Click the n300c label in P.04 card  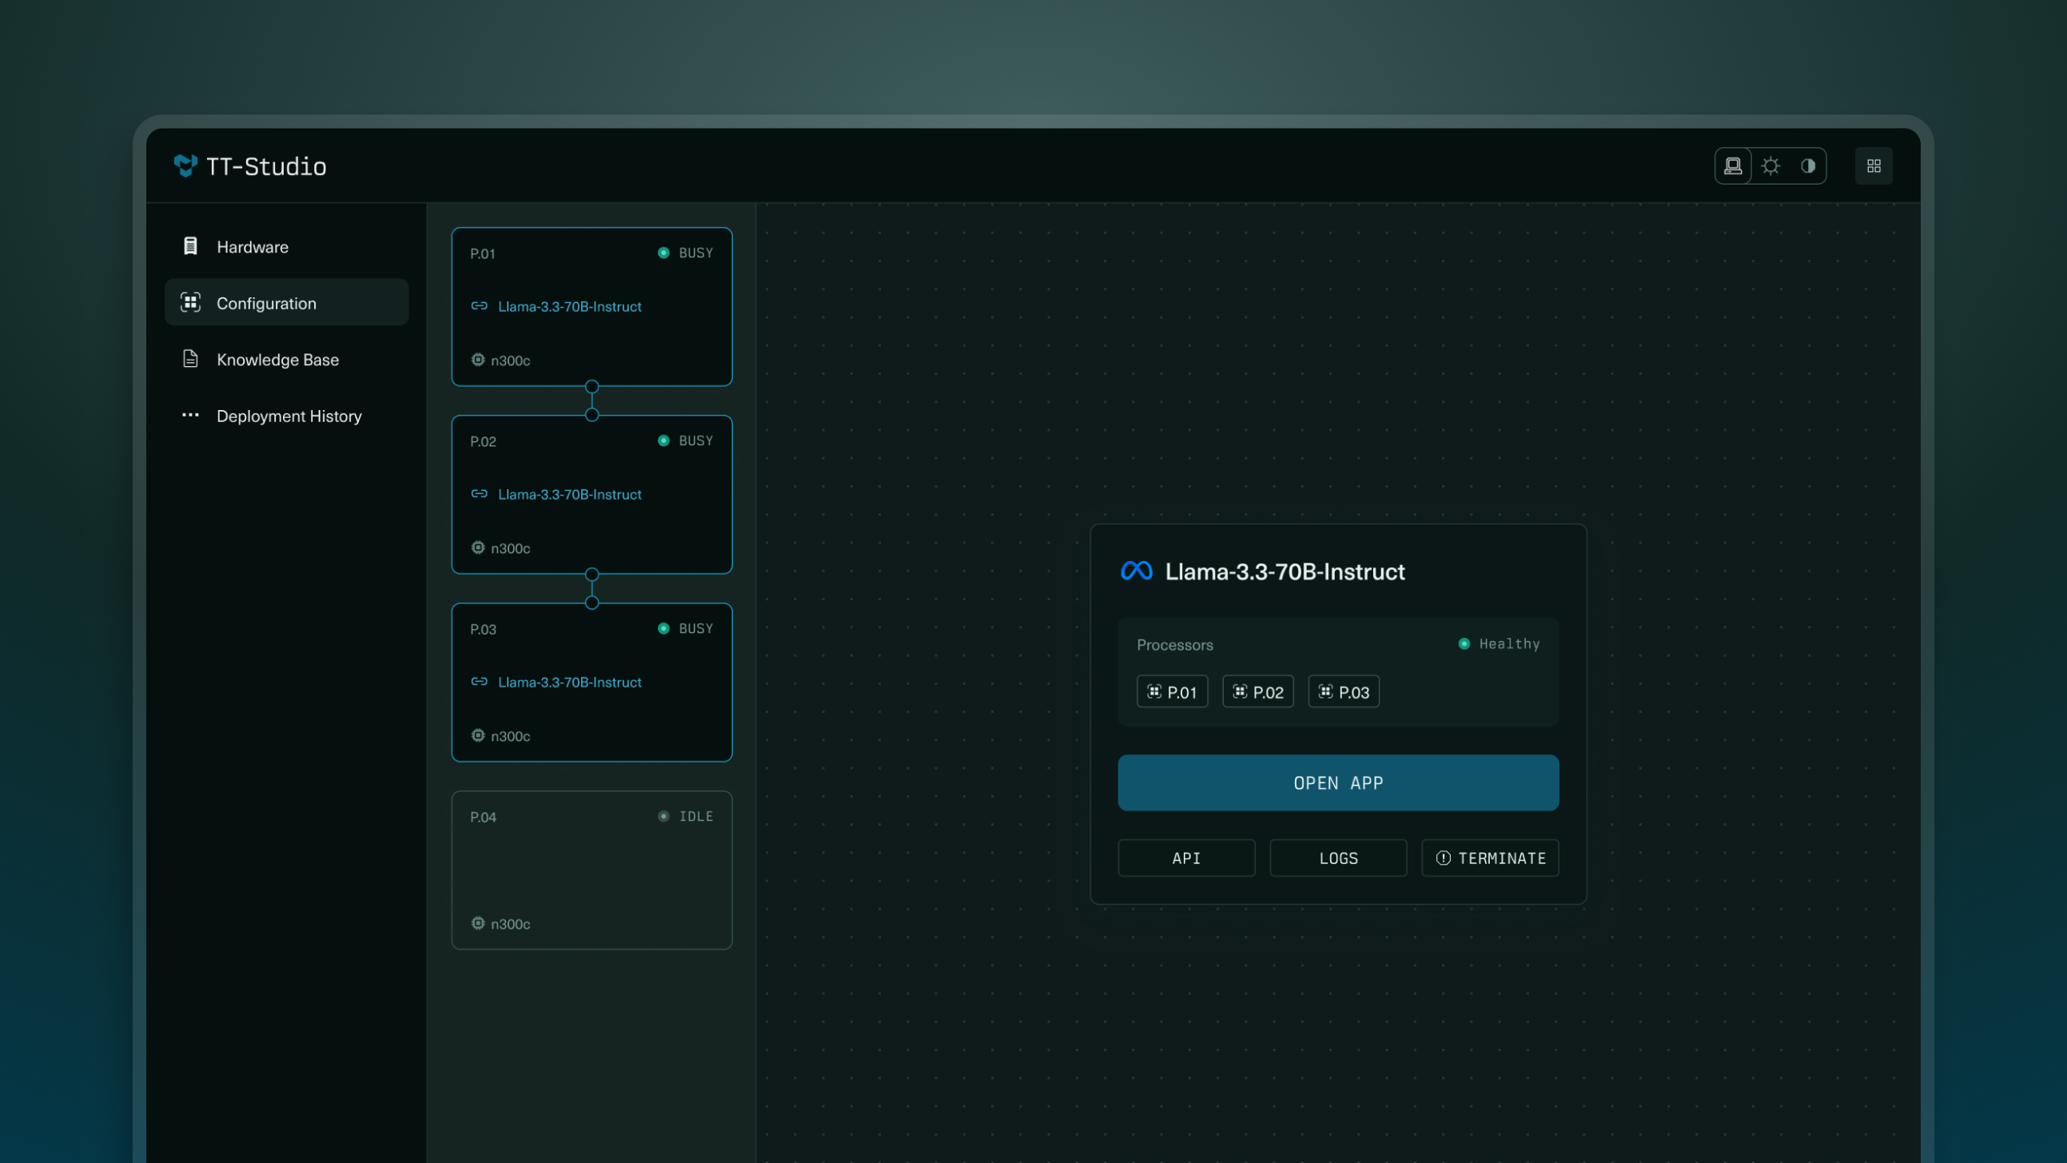(510, 924)
